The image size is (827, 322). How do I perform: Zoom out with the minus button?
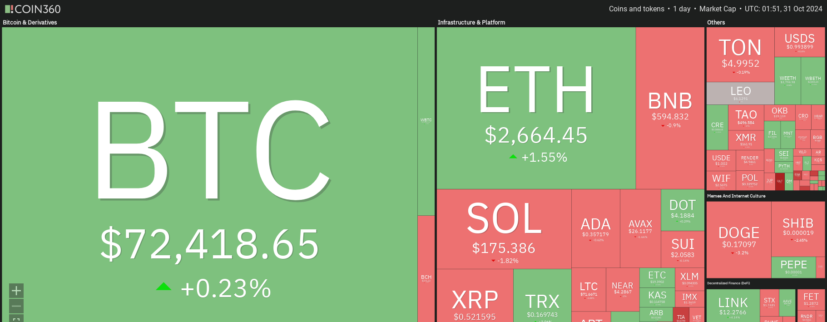[16, 306]
